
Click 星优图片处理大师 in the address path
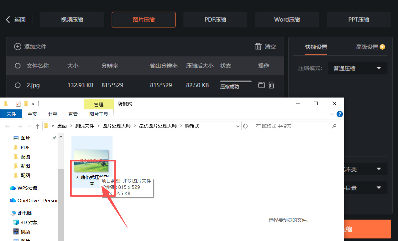click(x=158, y=126)
